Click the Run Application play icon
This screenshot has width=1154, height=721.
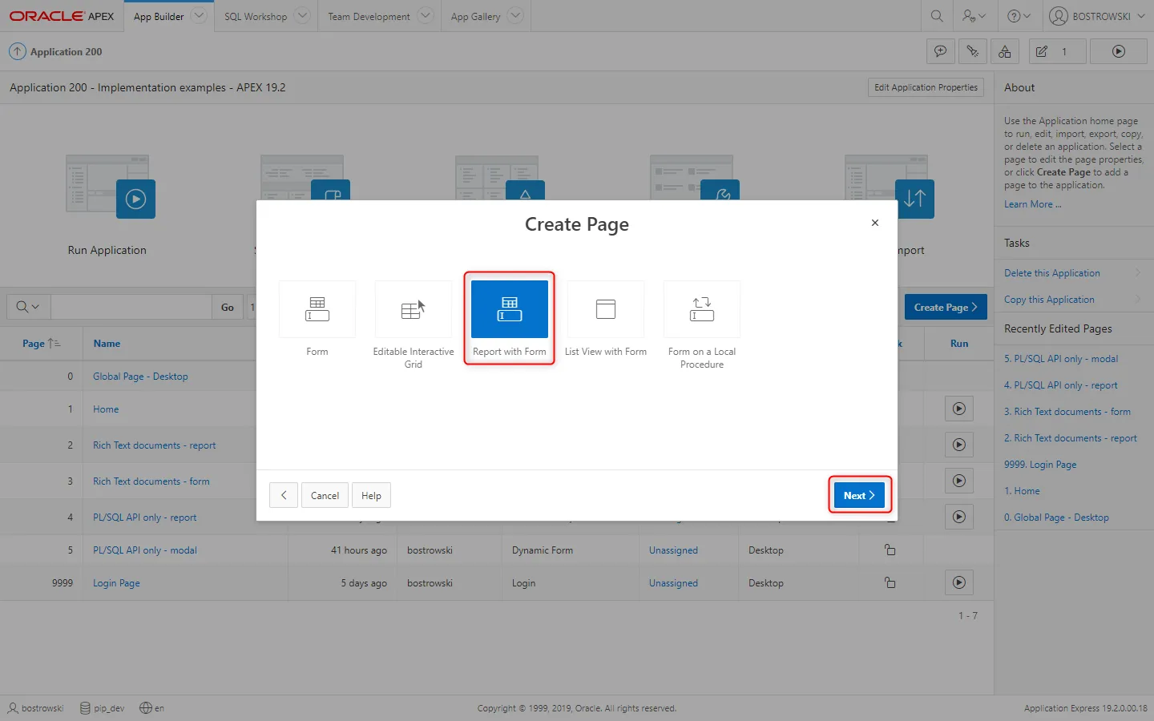tap(135, 199)
